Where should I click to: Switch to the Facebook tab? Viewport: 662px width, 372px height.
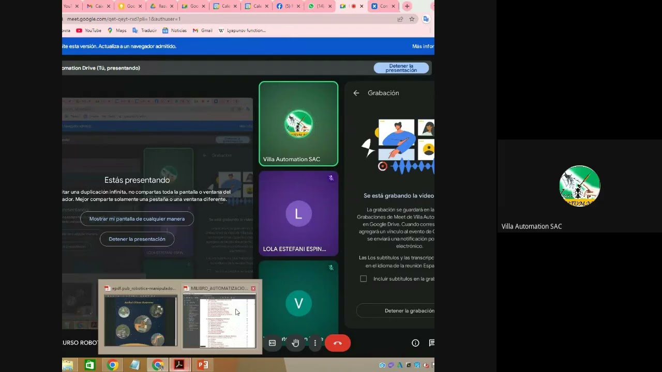(x=289, y=6)
